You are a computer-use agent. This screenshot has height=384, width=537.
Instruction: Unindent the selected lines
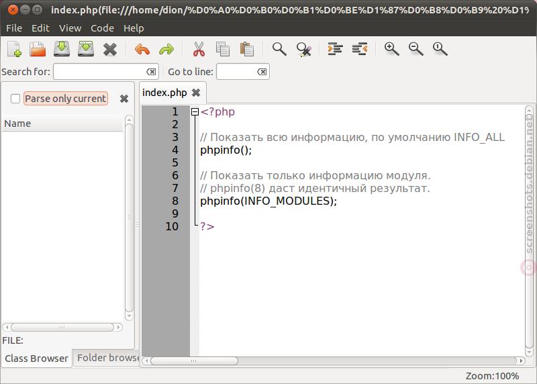coord(360,49)
